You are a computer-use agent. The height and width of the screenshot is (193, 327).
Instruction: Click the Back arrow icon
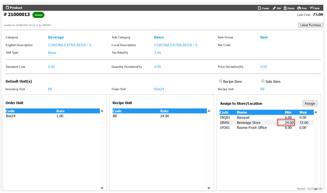(x=312, y=8)
